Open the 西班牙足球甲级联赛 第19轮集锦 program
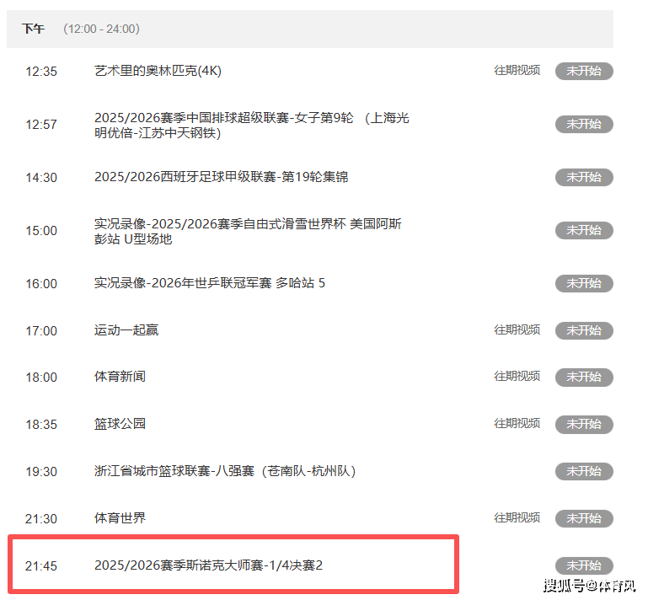Image resolution: width=648 pixels, height=600 pixels. click(x=221, y=177)
